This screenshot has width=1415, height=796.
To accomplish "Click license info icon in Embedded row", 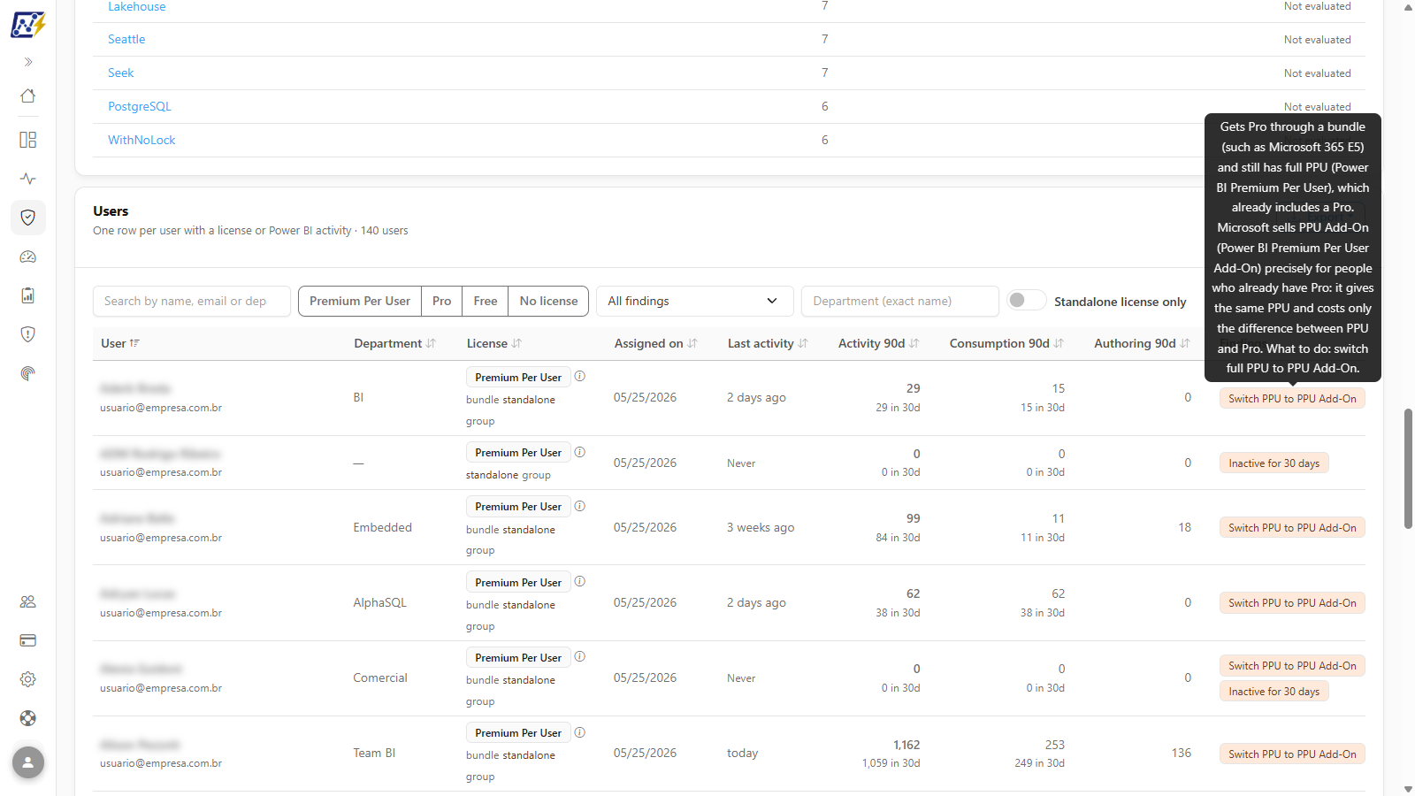I will point(580,506).
